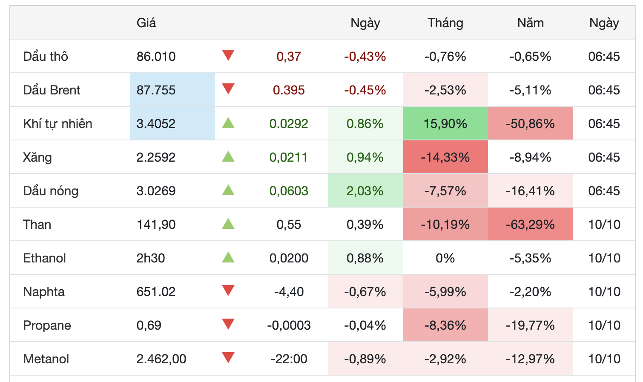Click the red down arrow in Dầu thô row
Screen dimensions: 643x382
pyautogui.click(x=228, y=55)
